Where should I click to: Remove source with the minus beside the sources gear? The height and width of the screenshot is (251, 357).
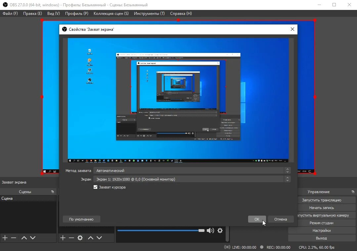pyautogui.click(x=71, y=238)
